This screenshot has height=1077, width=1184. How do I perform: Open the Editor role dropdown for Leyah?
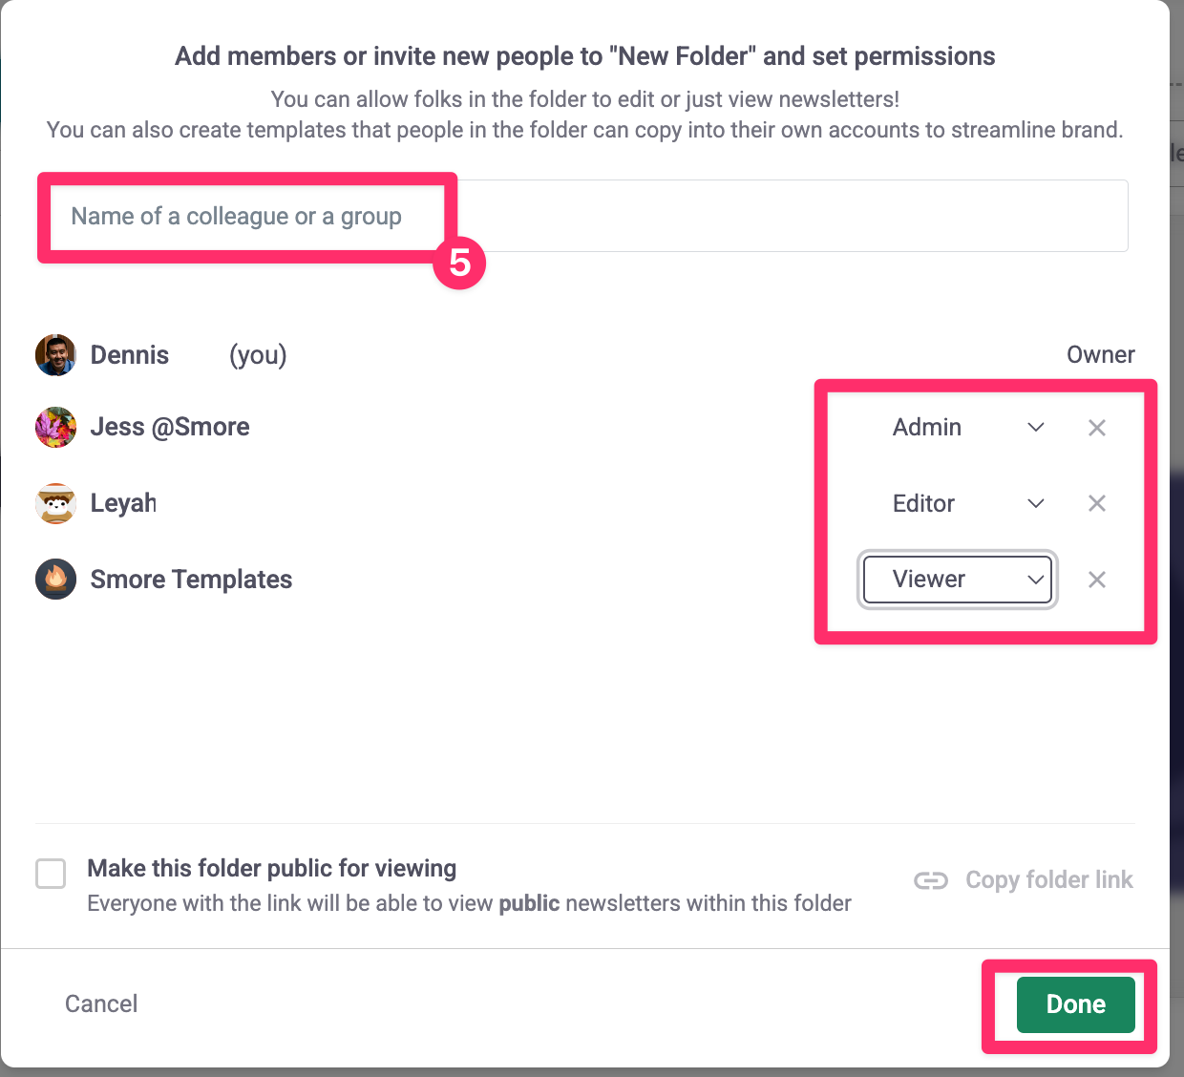(x=967, y=503)
